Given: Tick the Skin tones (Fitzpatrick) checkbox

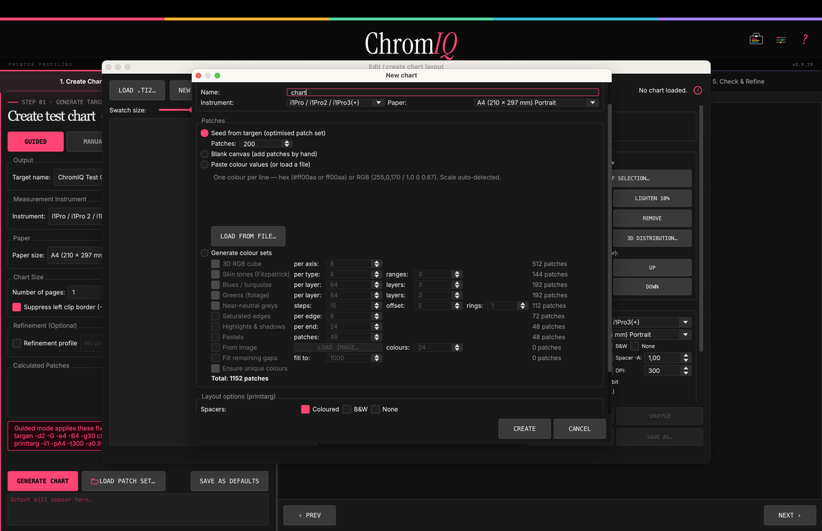Looking at the screenshot, I should tap(216, 274).
